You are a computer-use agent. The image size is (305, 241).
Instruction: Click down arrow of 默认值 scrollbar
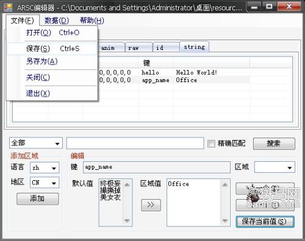point(127,221)
